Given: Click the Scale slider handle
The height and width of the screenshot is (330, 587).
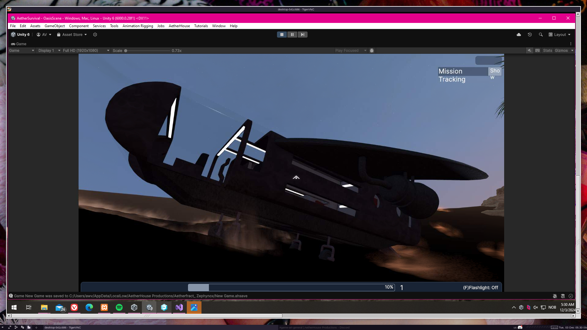Looking at the screenshot, I should (126, 51).
